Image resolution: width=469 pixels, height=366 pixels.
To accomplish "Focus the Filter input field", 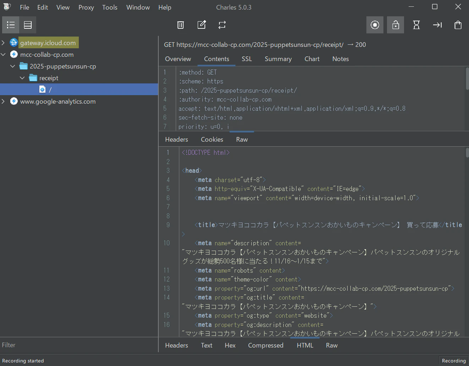I will click(79, 345).
